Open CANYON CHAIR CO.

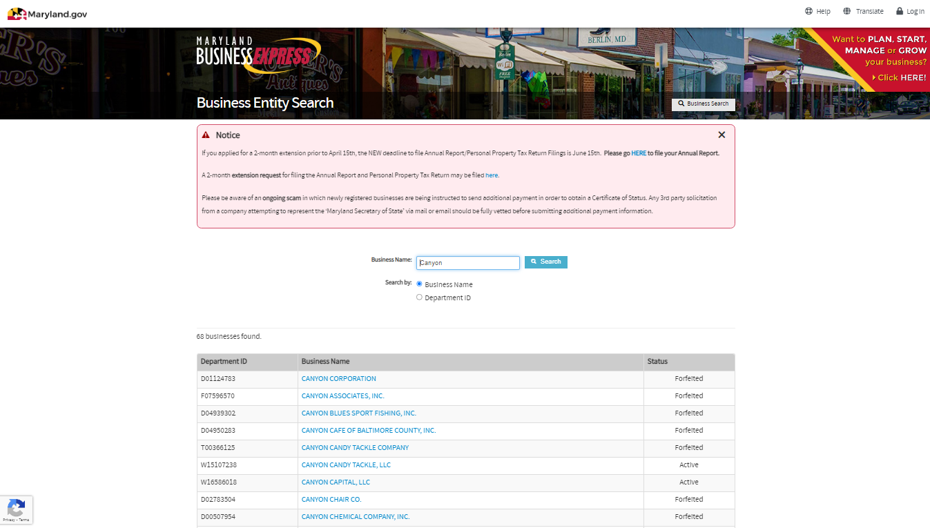click(x=331, y=500)
